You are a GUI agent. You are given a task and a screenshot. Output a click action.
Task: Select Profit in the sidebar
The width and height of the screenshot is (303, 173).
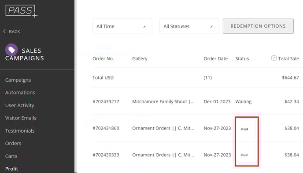click(11, 169)
